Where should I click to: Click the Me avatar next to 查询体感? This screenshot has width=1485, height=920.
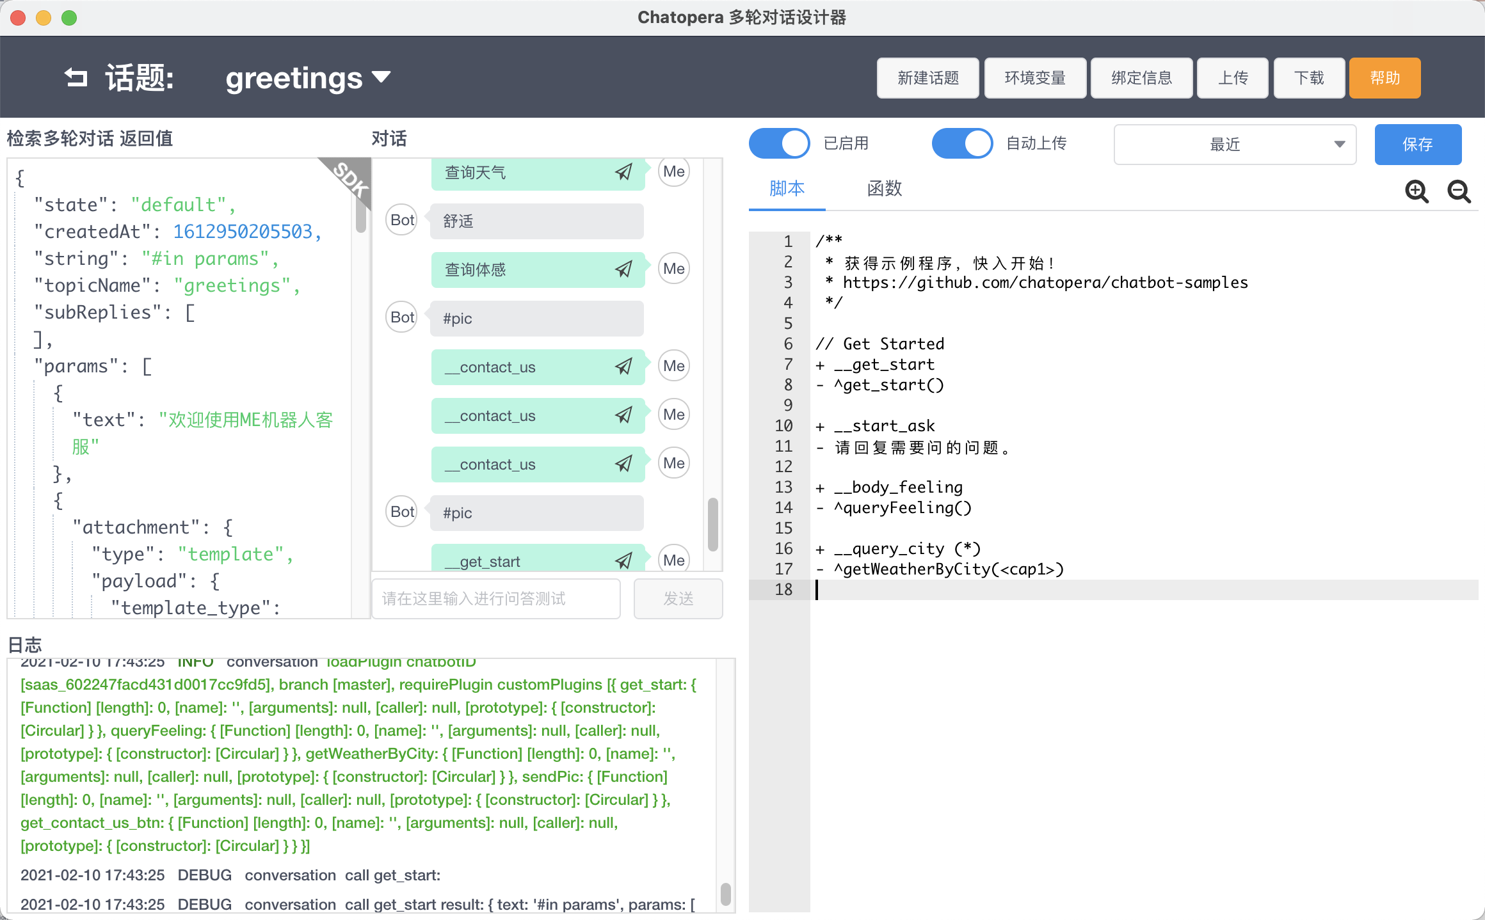coord(674,269)
